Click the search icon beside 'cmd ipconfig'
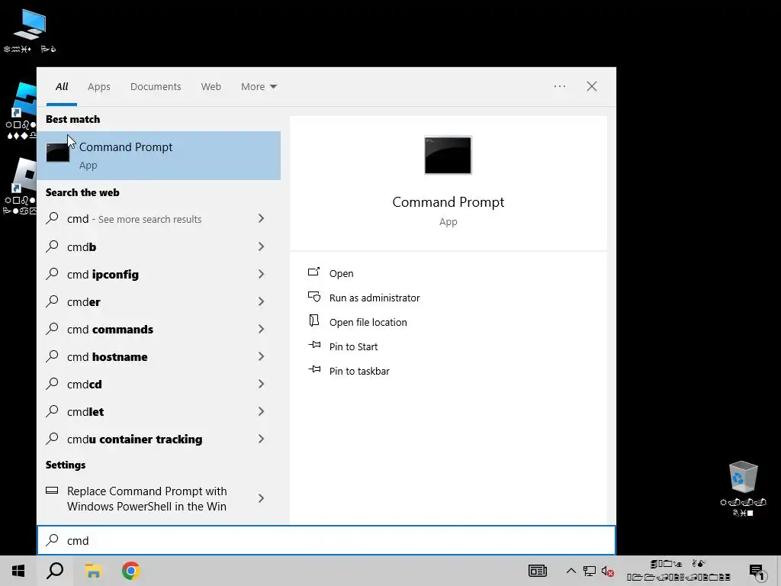Screen dimensions: 781x586 click(x=52, y=274)
